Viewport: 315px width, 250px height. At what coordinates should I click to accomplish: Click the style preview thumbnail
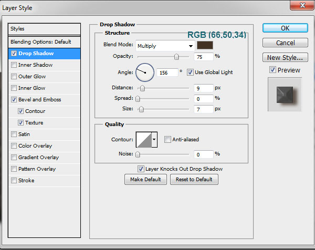285,95
